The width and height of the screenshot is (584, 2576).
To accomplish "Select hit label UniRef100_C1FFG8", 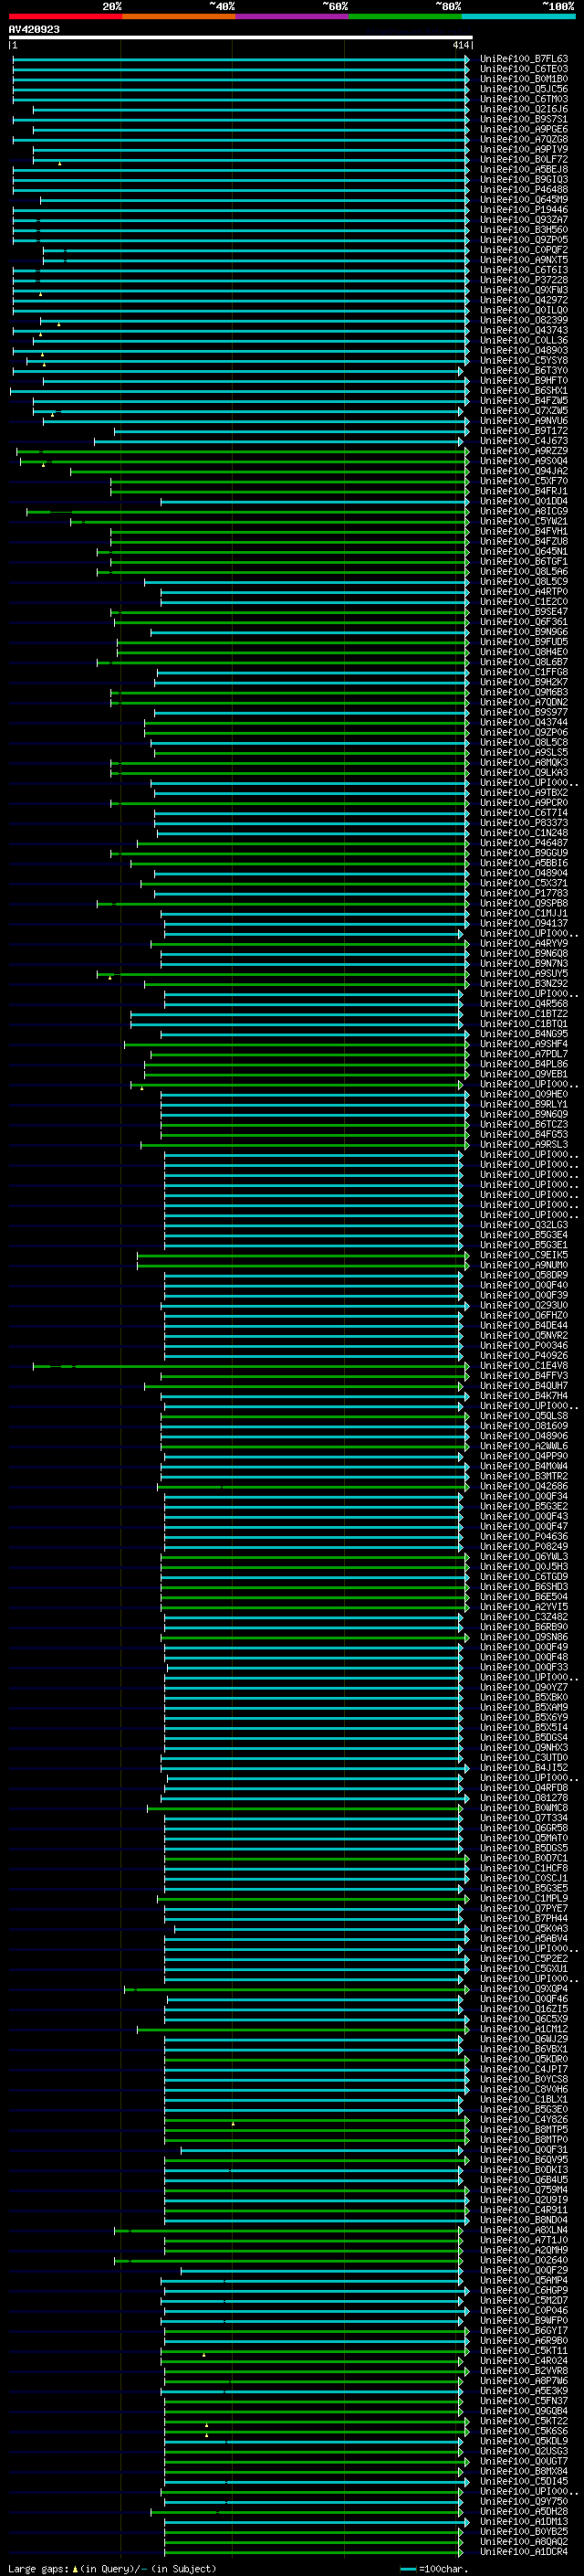I will [x=524, y=672].
